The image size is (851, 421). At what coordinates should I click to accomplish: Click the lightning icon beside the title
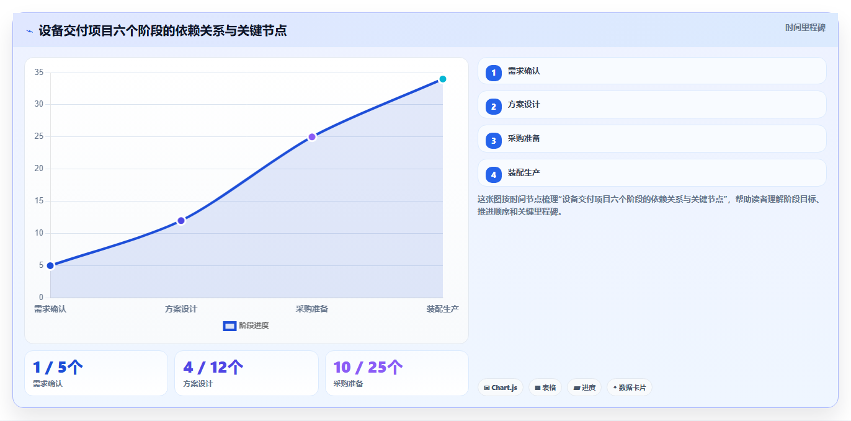click(29, 31)
